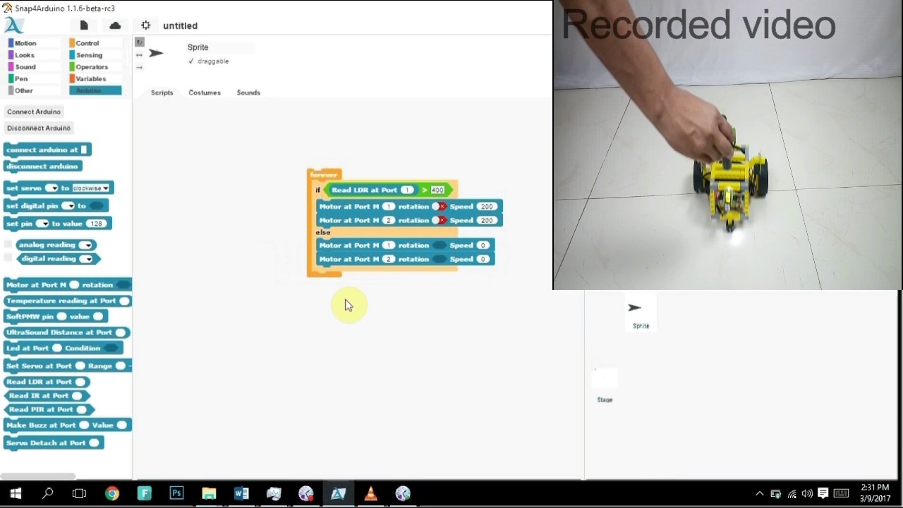Select the Sprite thumbnail in the corral

point(641,313)
